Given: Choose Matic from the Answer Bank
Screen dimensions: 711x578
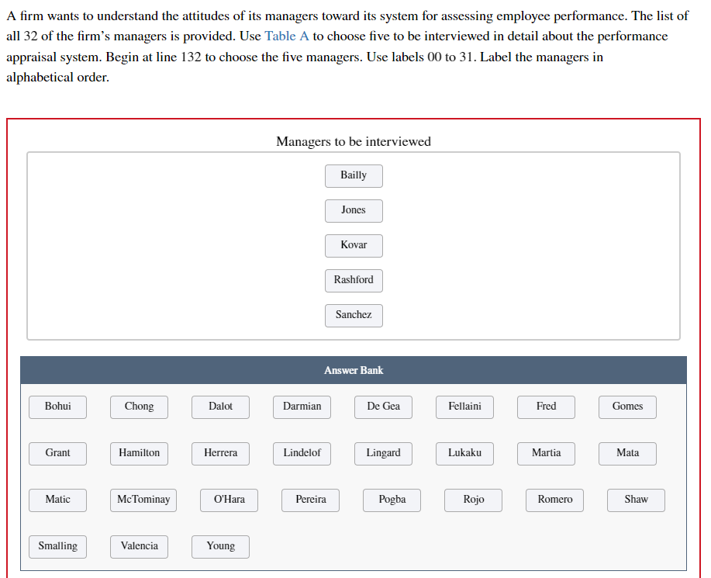Looking at the screenshot, I should pyautogui.click(x=57, y=500).
